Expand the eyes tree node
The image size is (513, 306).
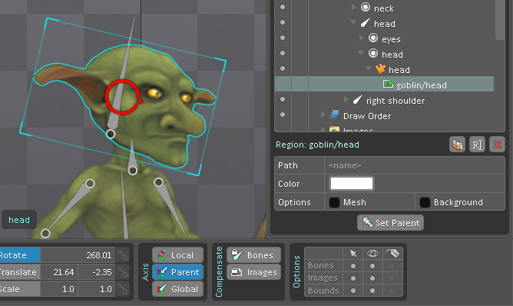(362, 38)
